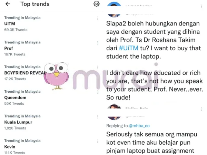This screenshot has height=155, width=207.
Task: Select the Kuala Lumpur trend
Action: (x=51, y=122)
